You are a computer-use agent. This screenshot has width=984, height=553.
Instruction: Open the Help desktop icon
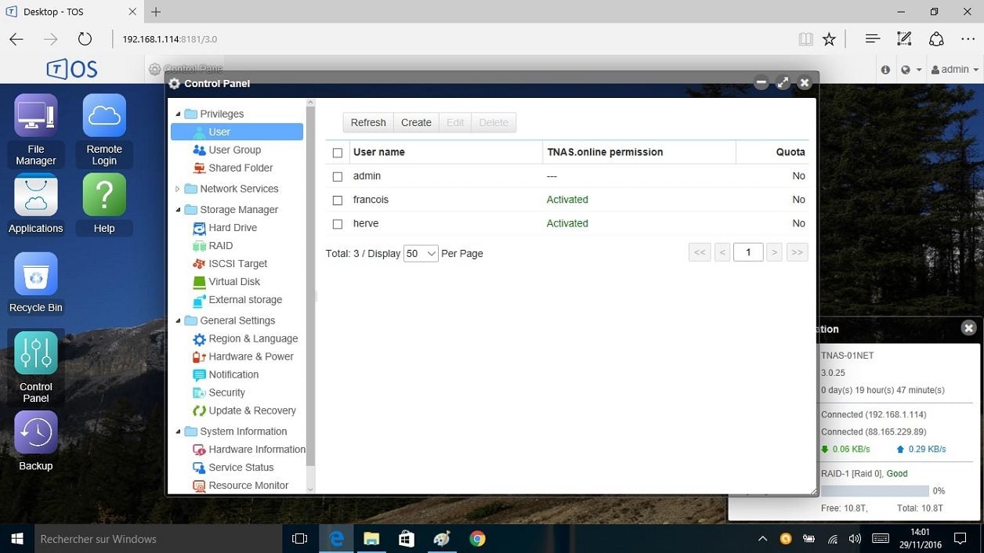pyautogui.click(x=104, y=204)
